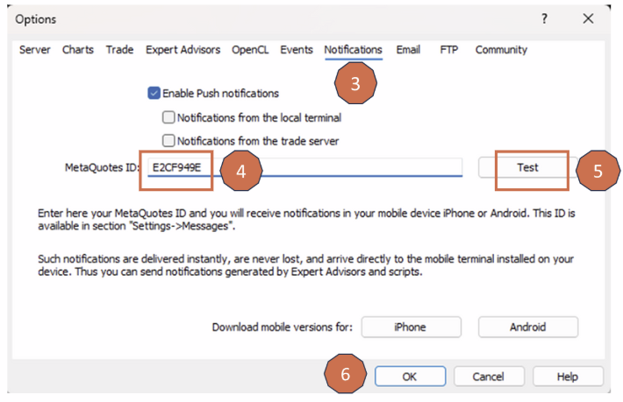Open the Email settings tab

click(x=408, y=50)
